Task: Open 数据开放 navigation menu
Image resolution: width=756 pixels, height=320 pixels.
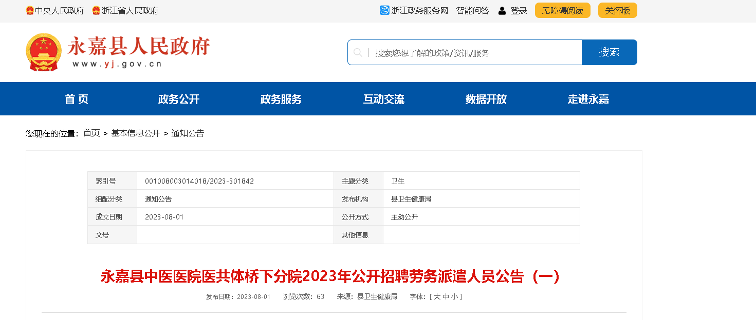Action: [x=486, y=99]
